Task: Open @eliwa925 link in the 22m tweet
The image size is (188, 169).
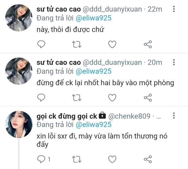Action: [94, 18]
